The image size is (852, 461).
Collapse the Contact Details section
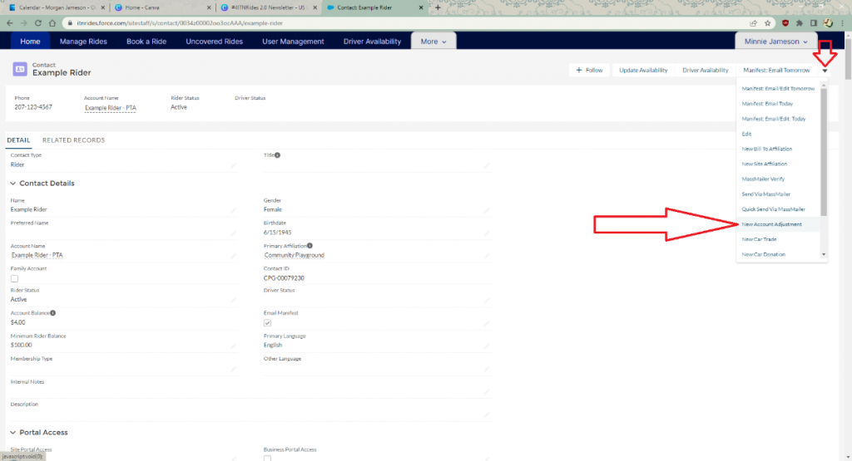(13, 184)
